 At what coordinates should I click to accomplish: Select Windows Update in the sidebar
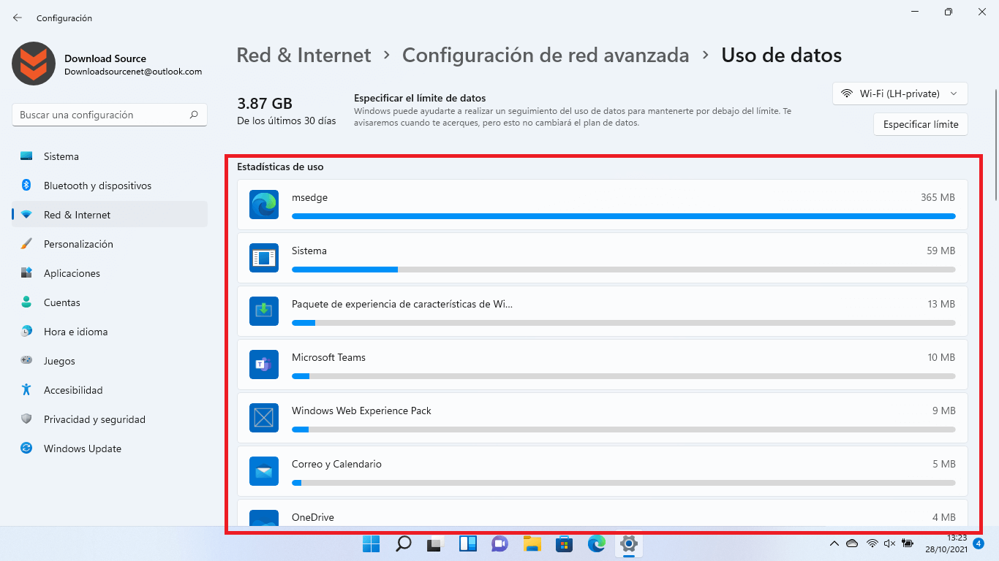[x=110, y=449]
